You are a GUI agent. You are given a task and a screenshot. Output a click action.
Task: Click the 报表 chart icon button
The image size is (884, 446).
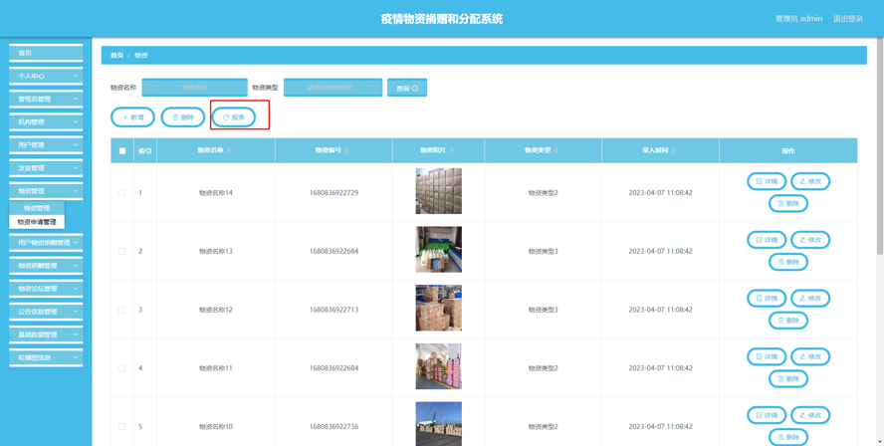click(234, 117)
